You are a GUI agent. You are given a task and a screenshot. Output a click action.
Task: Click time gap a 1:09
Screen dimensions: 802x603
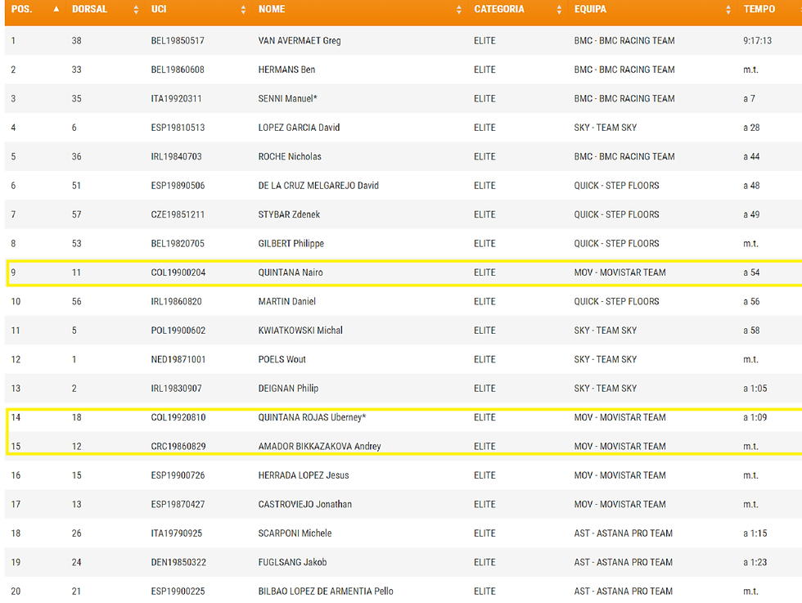755,417
